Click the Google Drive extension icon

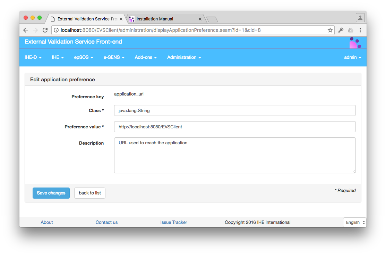point(350,30)
